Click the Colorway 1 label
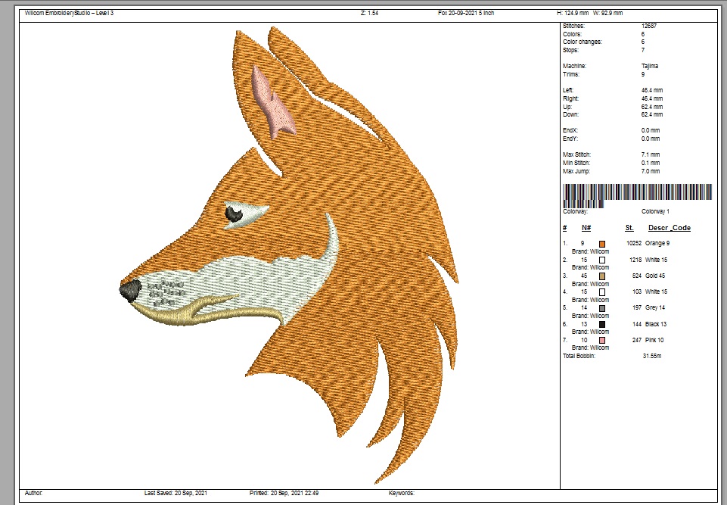Viewport: 727px width, 505px height. (655, 211)
